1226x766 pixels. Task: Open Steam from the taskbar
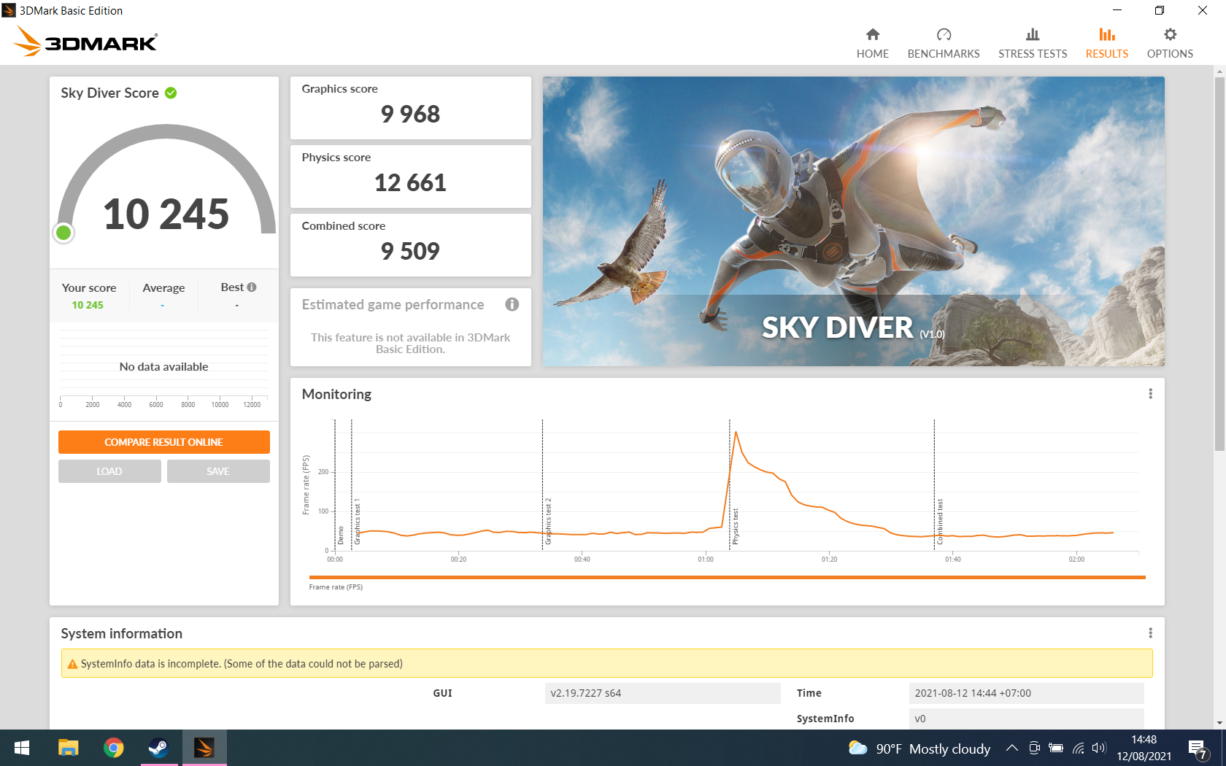[158, 748]
